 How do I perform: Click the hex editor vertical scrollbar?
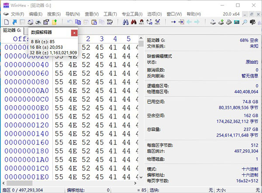[x=141, y=109]
